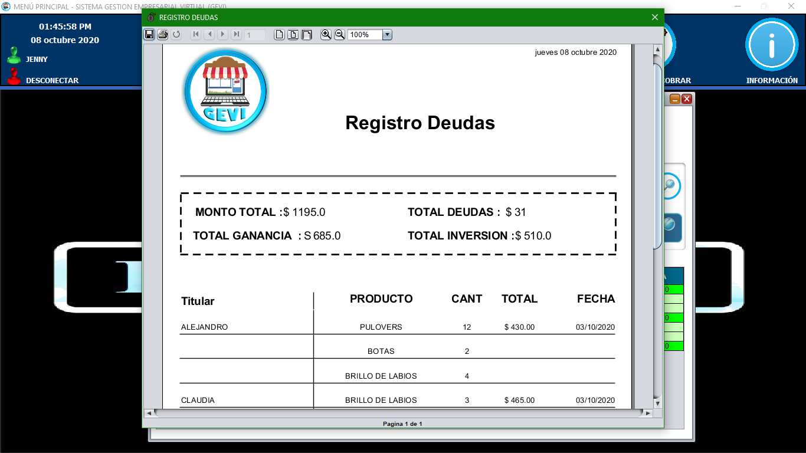Close the REGISTRO DEUDAS window
The width and height of the screenshot is (806, 453).
[x=654, y=17]
